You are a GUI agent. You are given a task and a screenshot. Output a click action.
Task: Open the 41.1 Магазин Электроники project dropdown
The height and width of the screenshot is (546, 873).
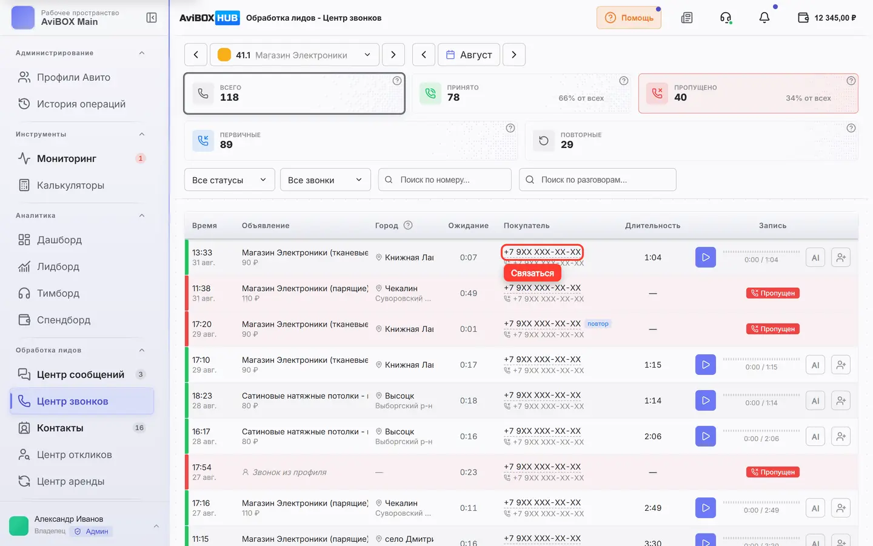point(295,55)
